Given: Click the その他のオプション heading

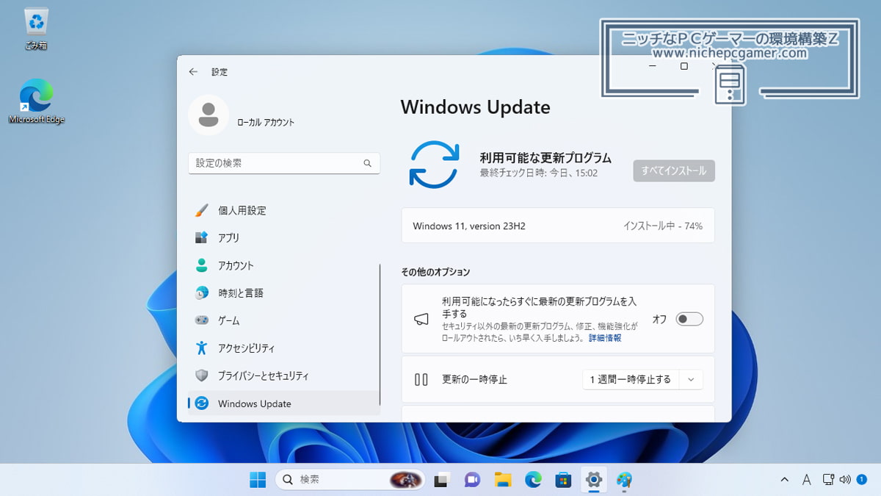Looking at the screenshot, I should 435,272.
